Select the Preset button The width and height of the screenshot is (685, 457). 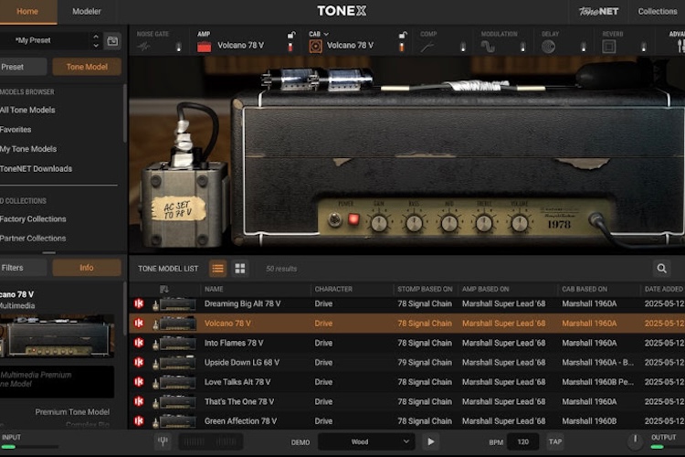[x=23, y=67]
